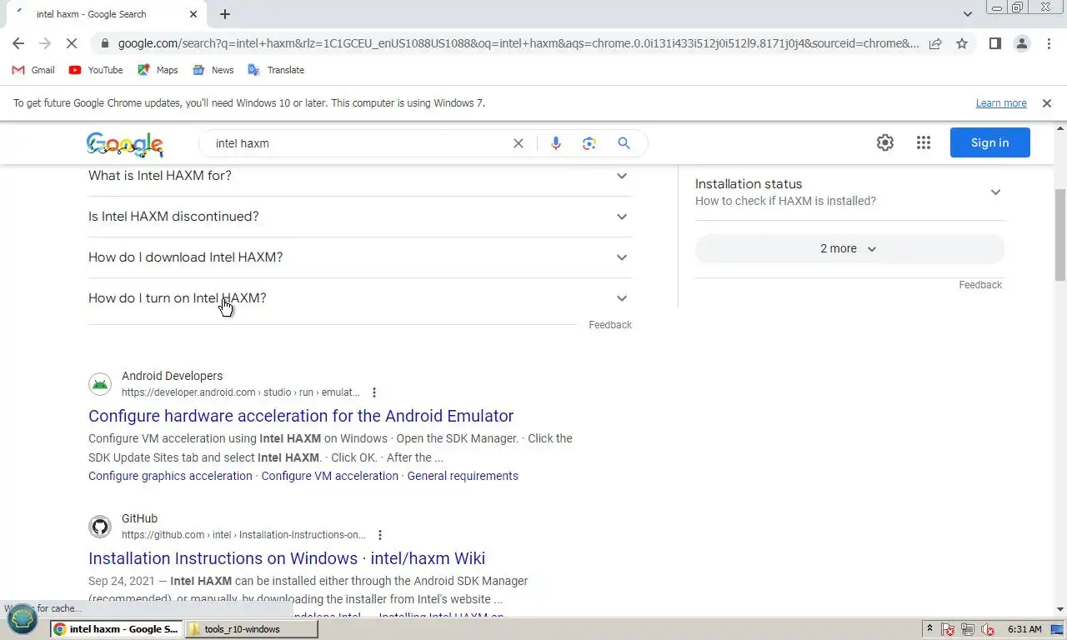Open Maps bookmark
1067x640 pixels.
[158, 70]
